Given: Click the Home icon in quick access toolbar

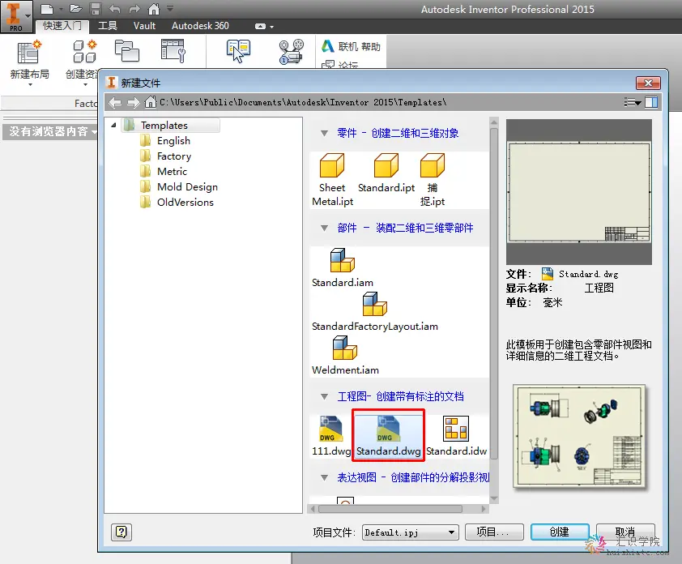Looking at the screenshot, I should coord(154,9).
